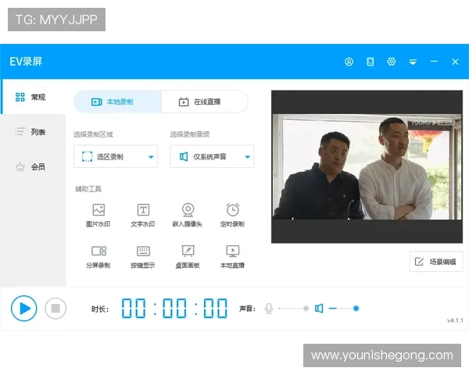Open the 定时录制 tool
469x375 pixels.
[232, 216]
